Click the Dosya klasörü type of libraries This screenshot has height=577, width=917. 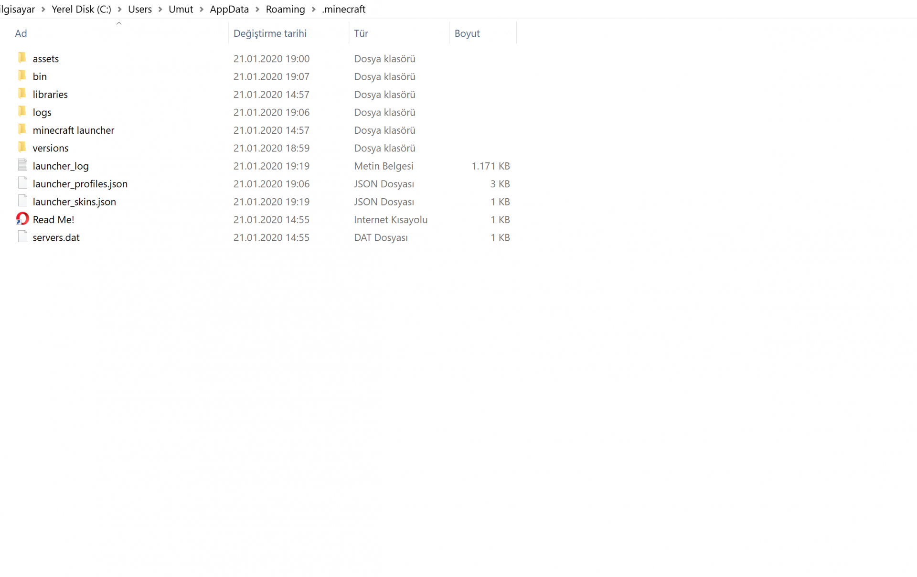[385, 95]
